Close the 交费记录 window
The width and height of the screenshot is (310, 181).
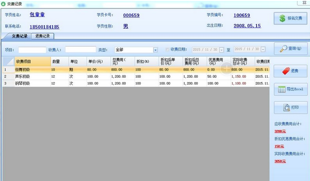tap(304, 3)
